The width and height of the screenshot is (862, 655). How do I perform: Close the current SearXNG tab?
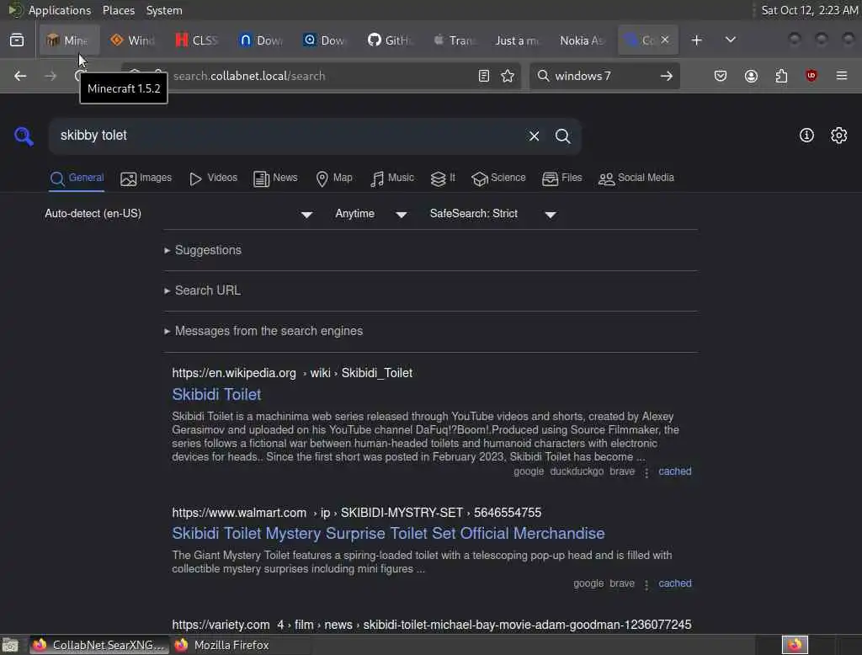point(665,40)
